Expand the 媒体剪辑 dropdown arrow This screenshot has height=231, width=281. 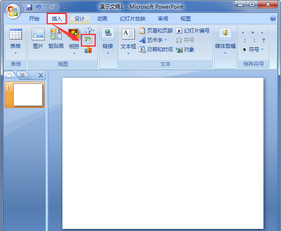coord(225,53)
